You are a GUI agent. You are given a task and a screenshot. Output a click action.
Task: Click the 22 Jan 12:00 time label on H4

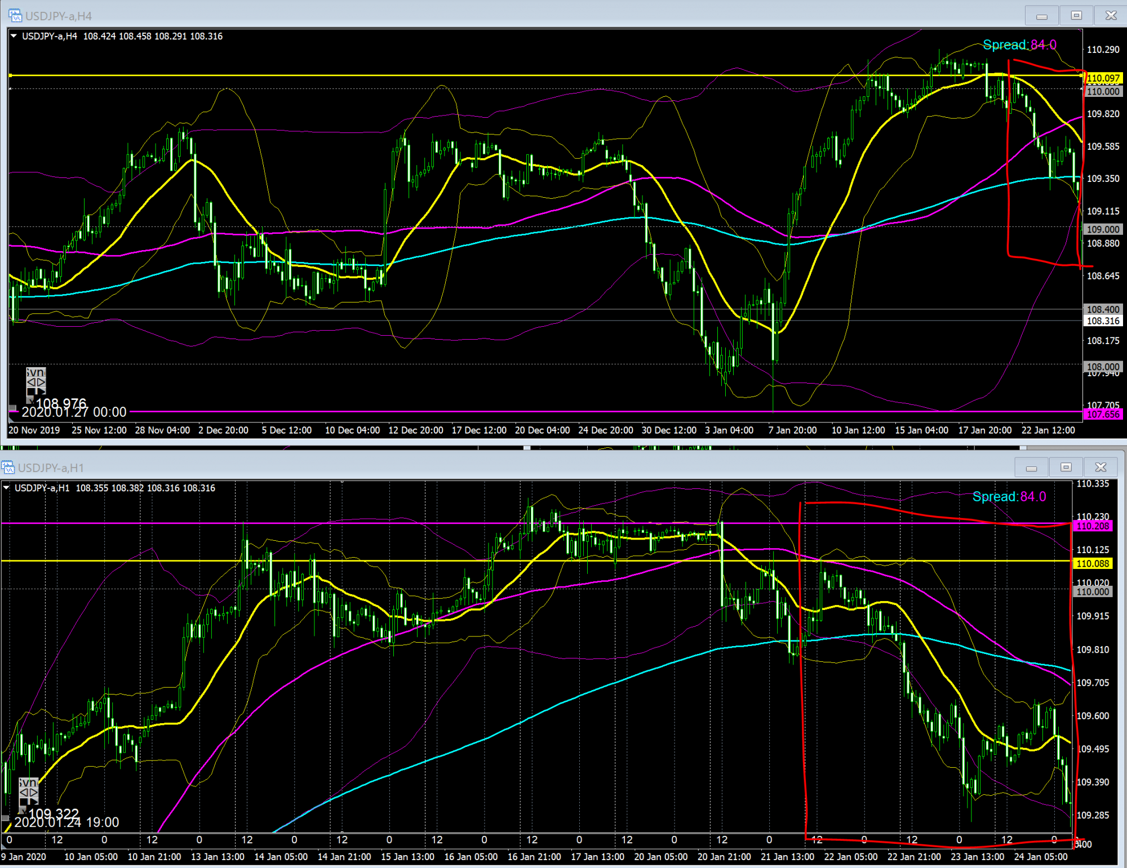(x=1048, y=430)
